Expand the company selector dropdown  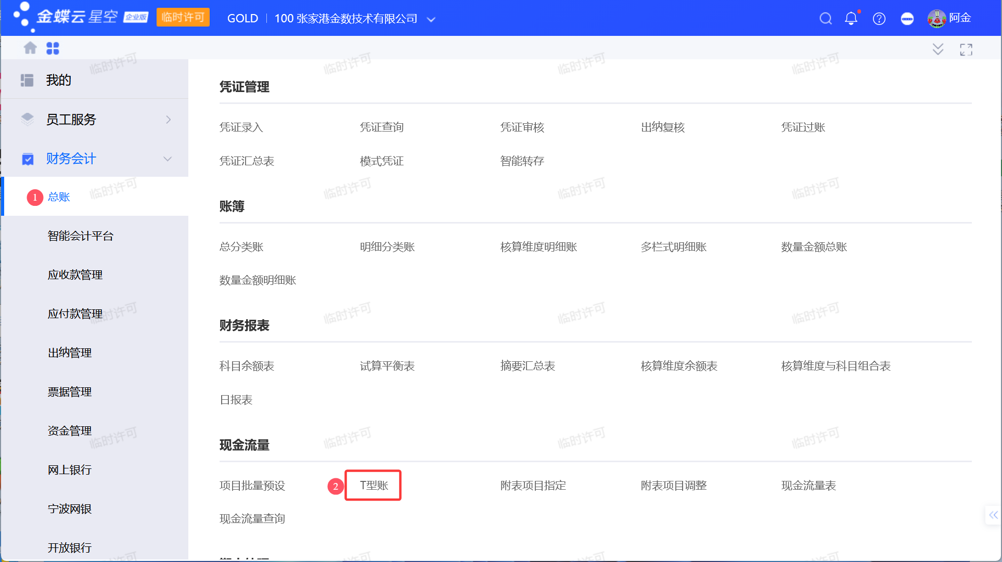pyautogui.click(x=431, y=20)
